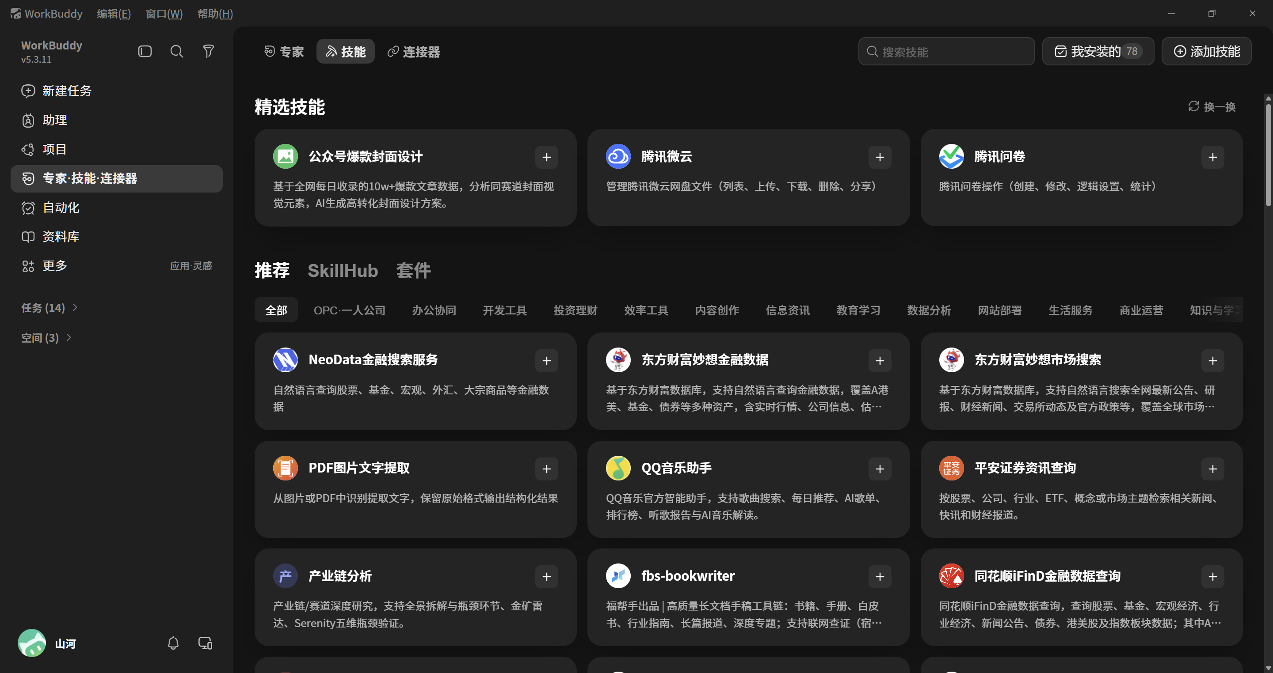Open 助理 in the sidebar
1273x673 pixels.
[x=117, y=120]
